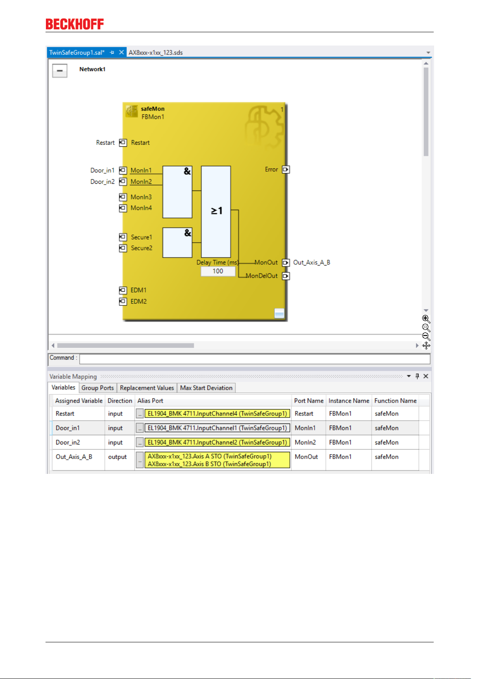This screenshot has width=480, height=679.
Task: Switch to the Variables tab
Action: click(63, 388)
